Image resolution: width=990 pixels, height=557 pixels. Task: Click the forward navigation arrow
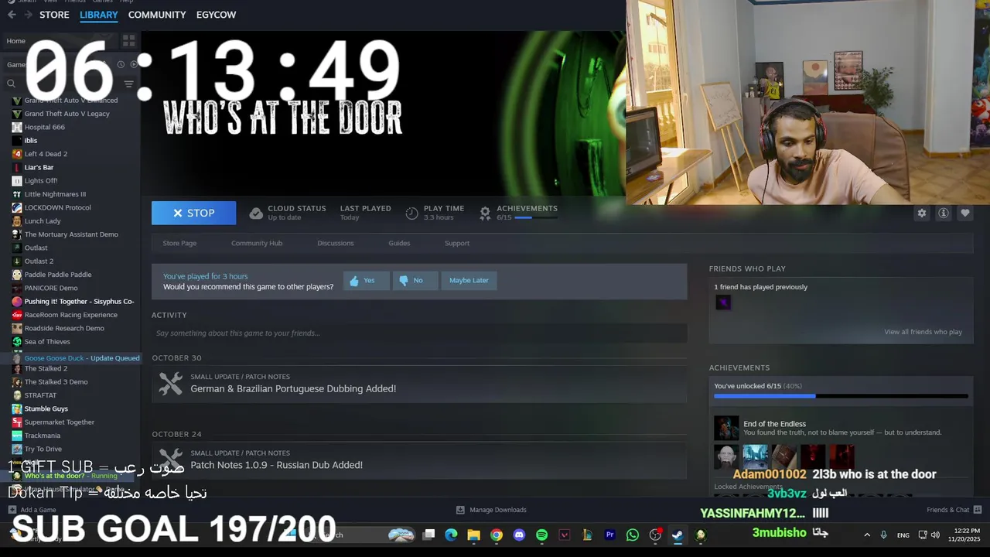coord(28,15)
